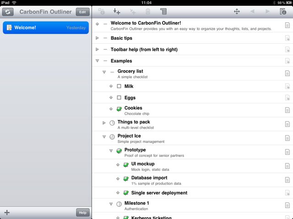Open note for Welcome to CarbonFin Outliner!
Image resolution: width=293 pixels, height=219 pixels.
(x=288, y=25)
